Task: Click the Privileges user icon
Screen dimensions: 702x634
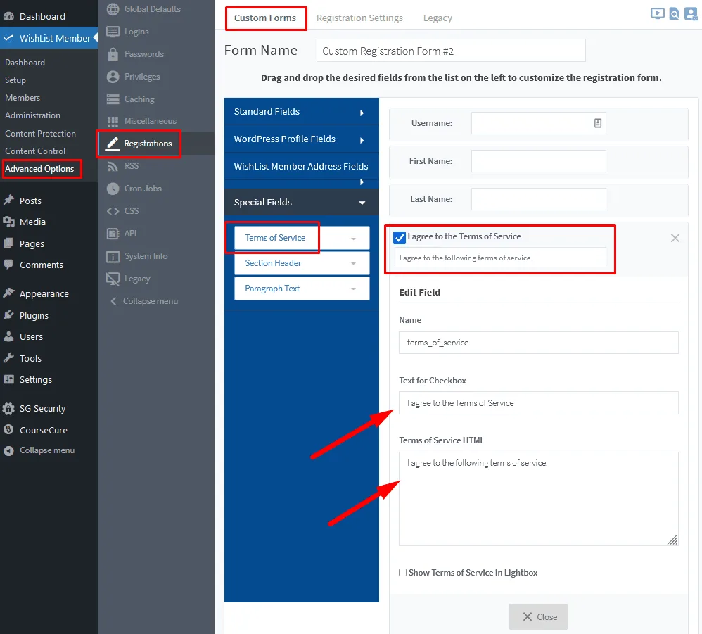Action: [113, 77]
